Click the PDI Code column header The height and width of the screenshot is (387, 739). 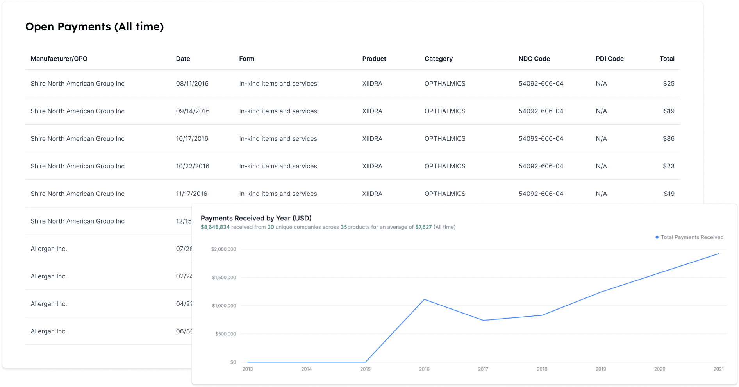point(609,59)
